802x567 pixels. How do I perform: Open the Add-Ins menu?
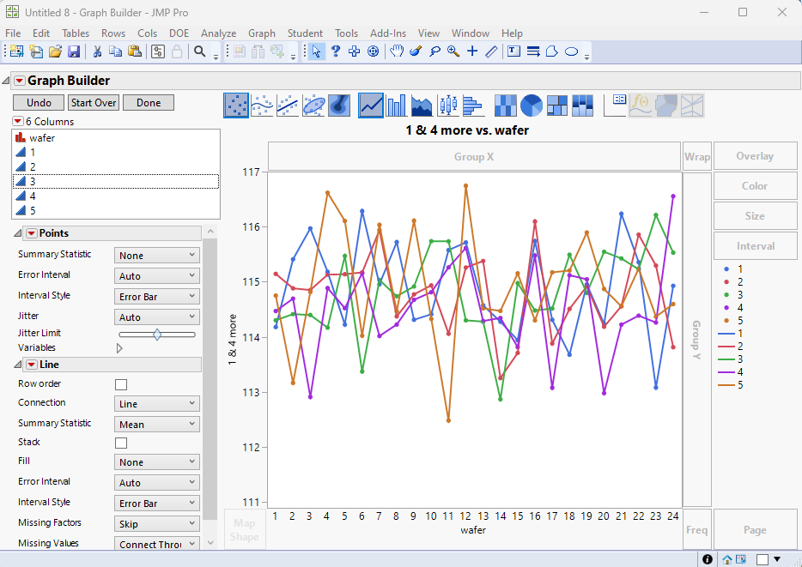click(x=387, y=33)
